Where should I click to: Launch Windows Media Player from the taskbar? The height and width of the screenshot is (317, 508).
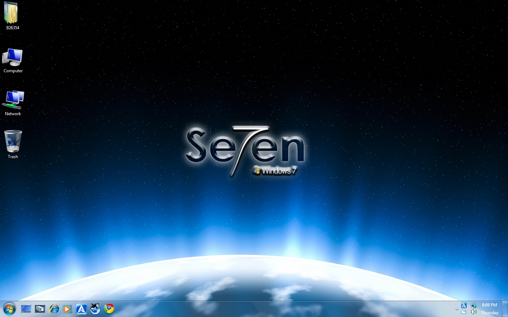[x=67, y=309]
